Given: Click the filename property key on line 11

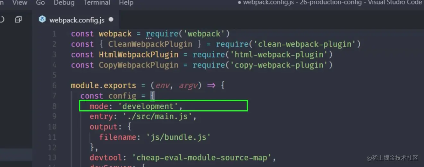Looking at the screenshot, I should click(x=118, y=137).
